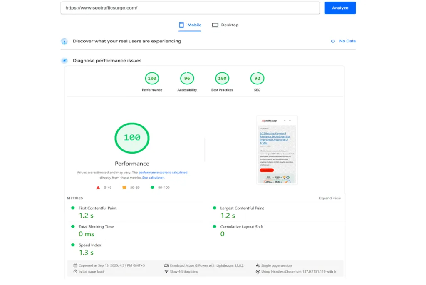Click the Analyze button
The width and height of the screenshot is (426, 285).
click(x=340, y=8)
